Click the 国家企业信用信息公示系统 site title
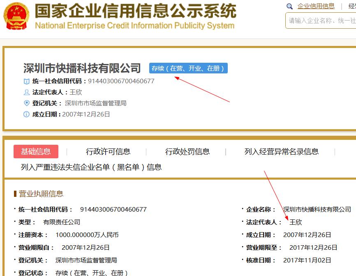 tap(136, 11)
